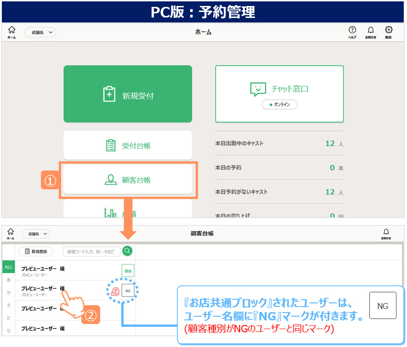Image resolution: width=407 pixels, height=347 pixels.
Task: Select the さ index tab
Action: [9, 305]
